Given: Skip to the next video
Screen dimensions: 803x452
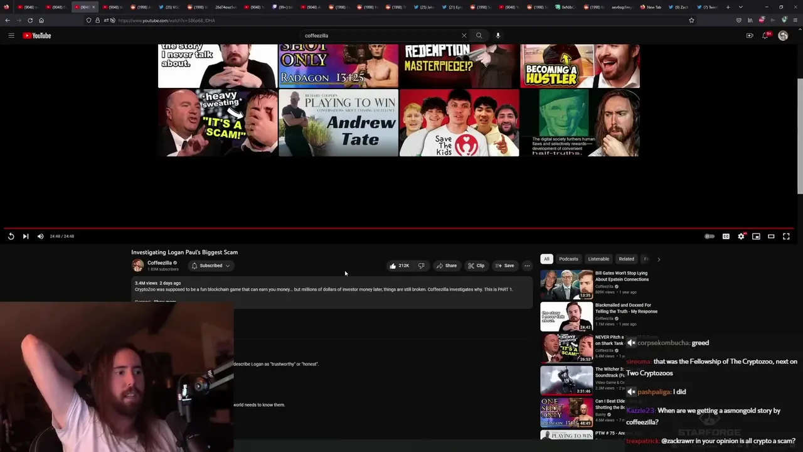Looking at the screenshot, I should point(26,236).
